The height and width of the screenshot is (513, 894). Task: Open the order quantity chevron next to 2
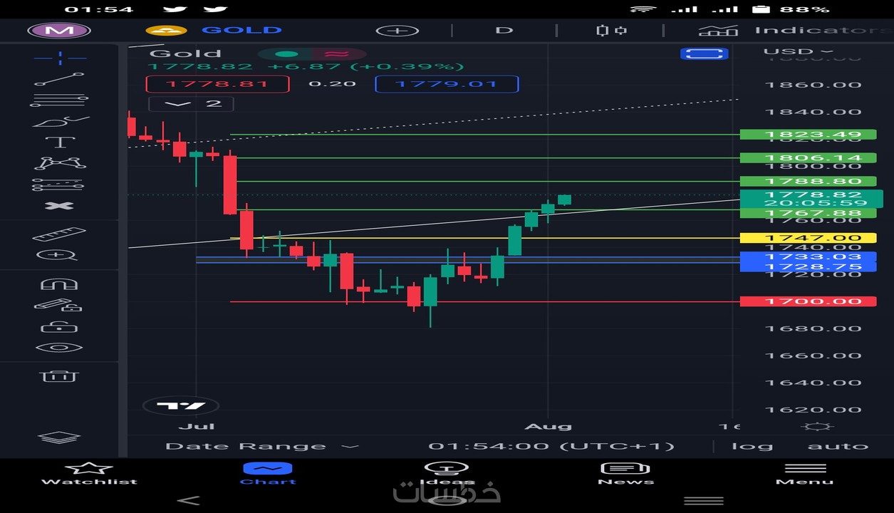[178, 103]
